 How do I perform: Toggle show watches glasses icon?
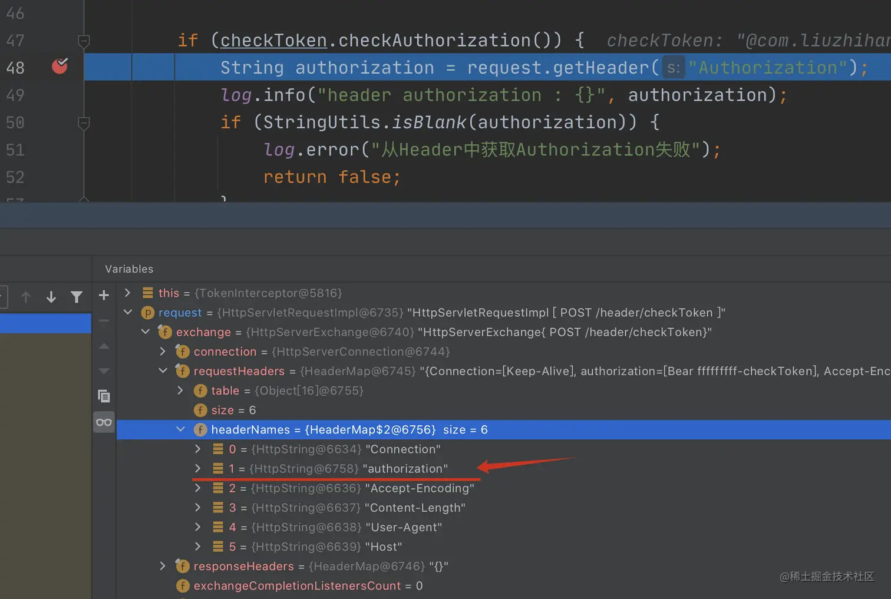(x=104, y=422)
